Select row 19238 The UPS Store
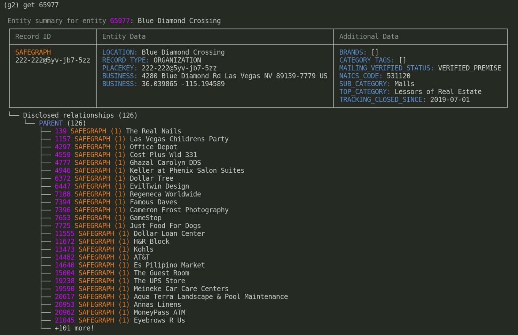 tap(120, 281)
